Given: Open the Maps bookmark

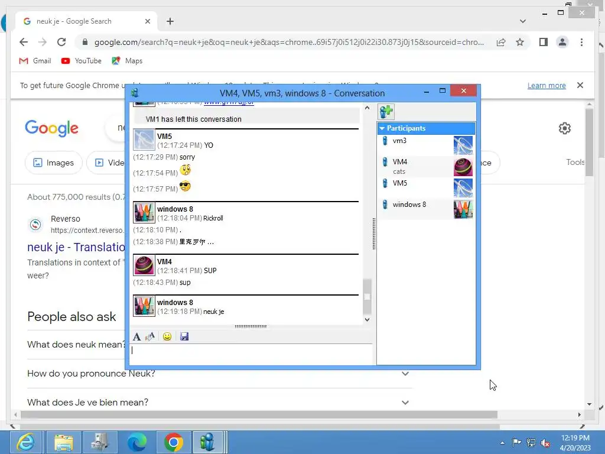Looking at the screenshot, I should (x=127, y=61).
